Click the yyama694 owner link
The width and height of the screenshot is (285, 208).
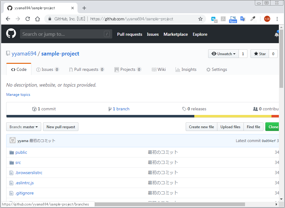coord(24,54)
